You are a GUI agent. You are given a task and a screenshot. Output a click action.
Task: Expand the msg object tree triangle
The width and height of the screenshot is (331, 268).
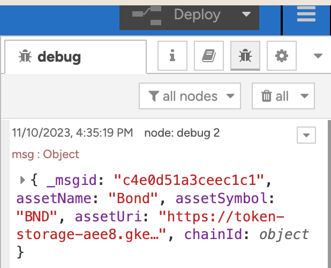click(22, 180)
